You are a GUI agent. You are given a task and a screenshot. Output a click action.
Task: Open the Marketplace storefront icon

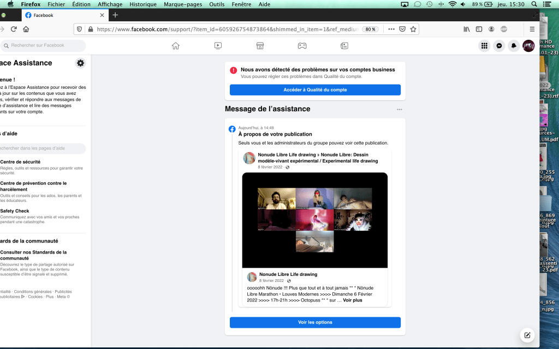coord(260,46)
